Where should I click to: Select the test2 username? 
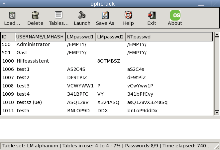pyautogui.click(x=23, y=77)
